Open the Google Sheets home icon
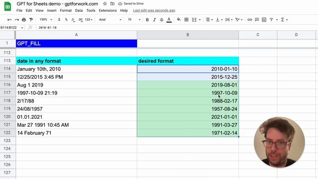The height and width of the screenshot is (179, 318). (x=7, y=6)
